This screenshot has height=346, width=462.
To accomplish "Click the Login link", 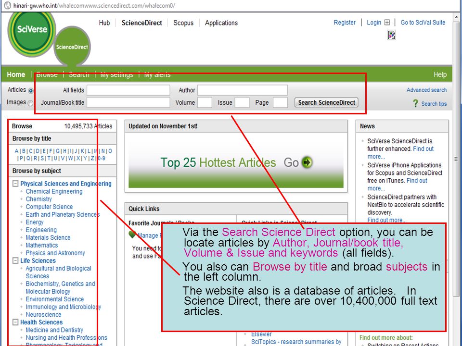I will pos(374,23).
